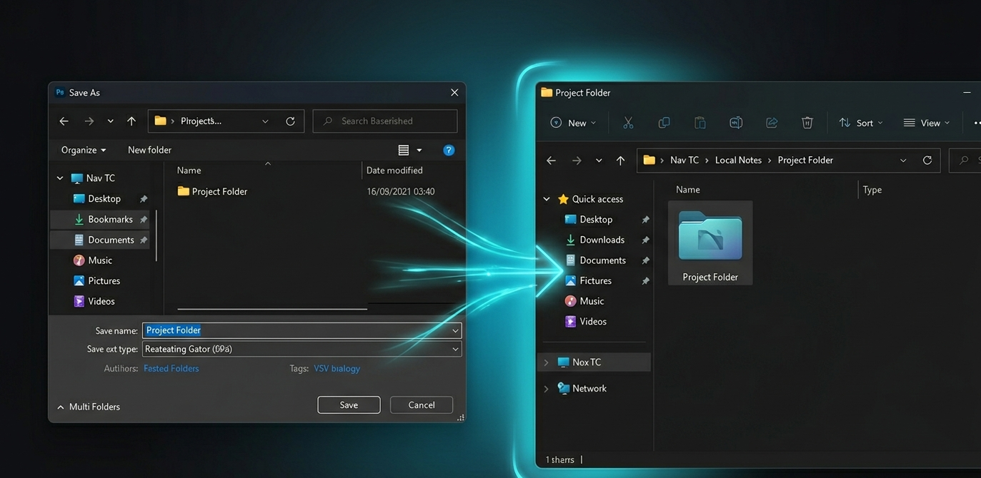Image resolution: width=981 pixels, height=478 pixels.
Task: Open the Organize menu
Action: click(x=84, y=150)
